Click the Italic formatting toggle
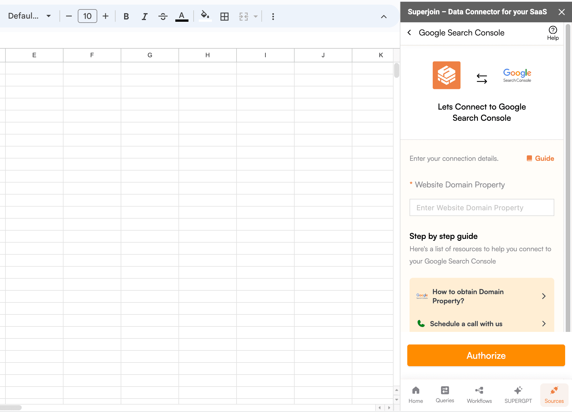The height and width of the screenshot is (412, 572). pyautogui.click(x=144, y=17)
